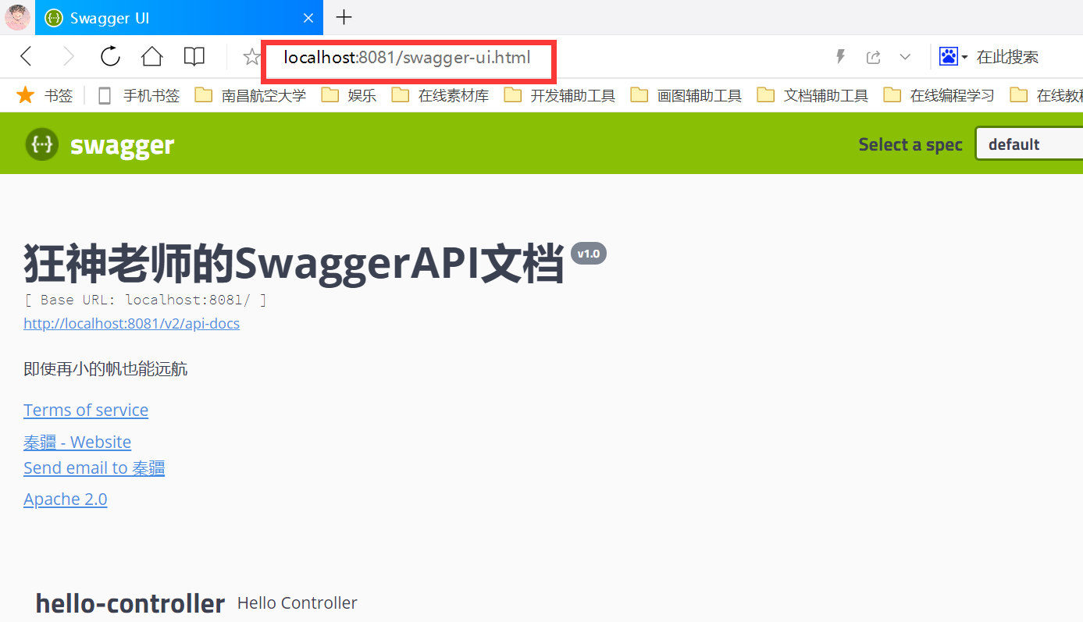Open the Apache 2.0 license link
Viewport: 1083px width, 622px height.
[x=66, y=499]
